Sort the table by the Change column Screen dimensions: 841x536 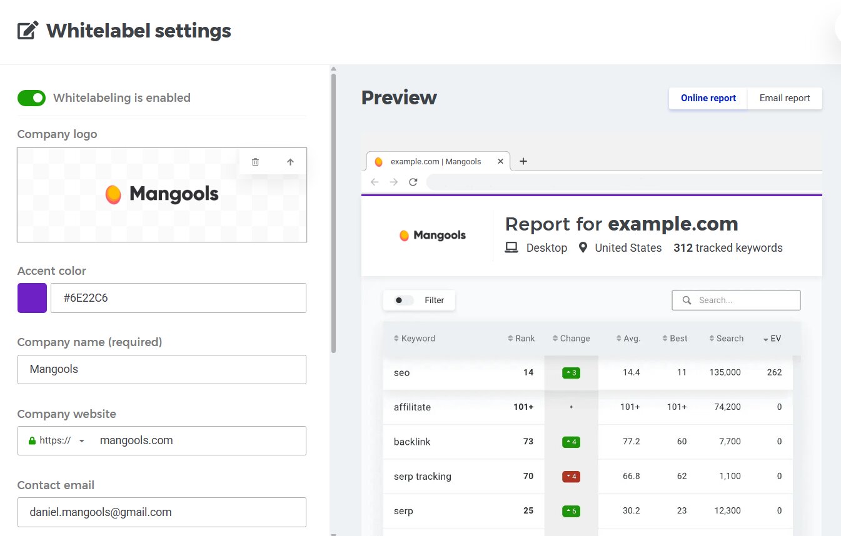pyautogui.click(x=555, y=338)
